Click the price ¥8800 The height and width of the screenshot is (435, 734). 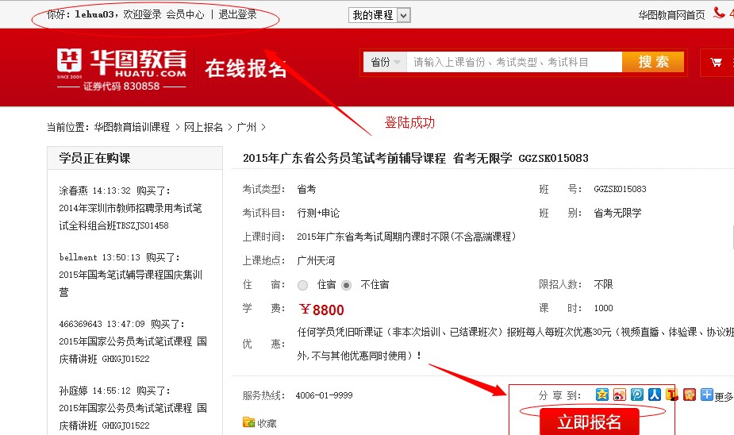tap(321, 310)
